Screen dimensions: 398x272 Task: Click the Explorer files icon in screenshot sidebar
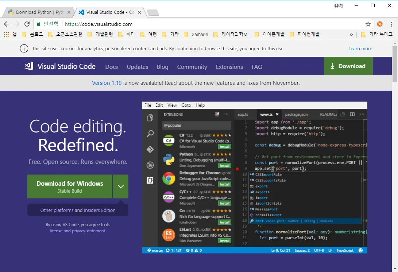click(x=150, y=118)
